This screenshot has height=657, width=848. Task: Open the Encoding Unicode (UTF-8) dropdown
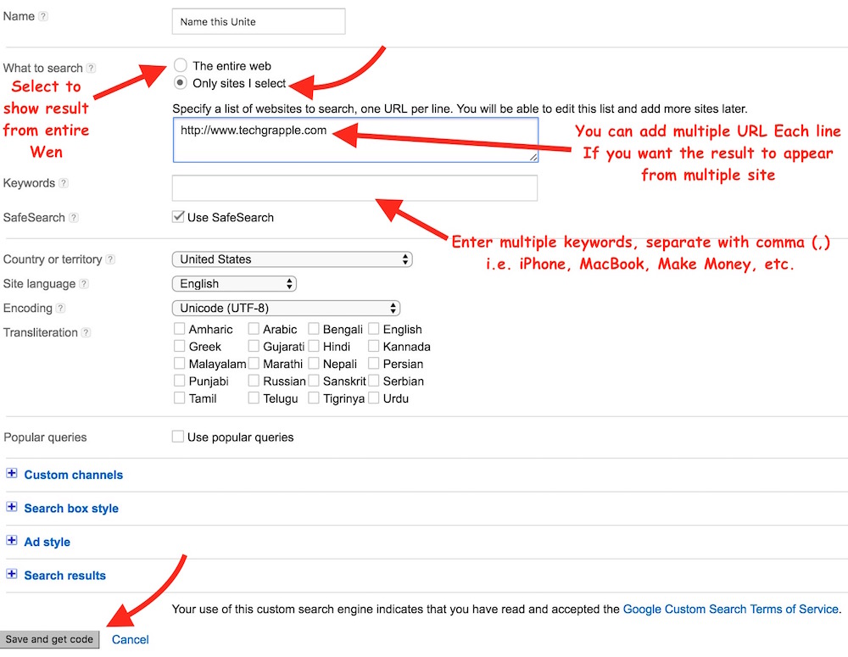(x=285, y=309)
